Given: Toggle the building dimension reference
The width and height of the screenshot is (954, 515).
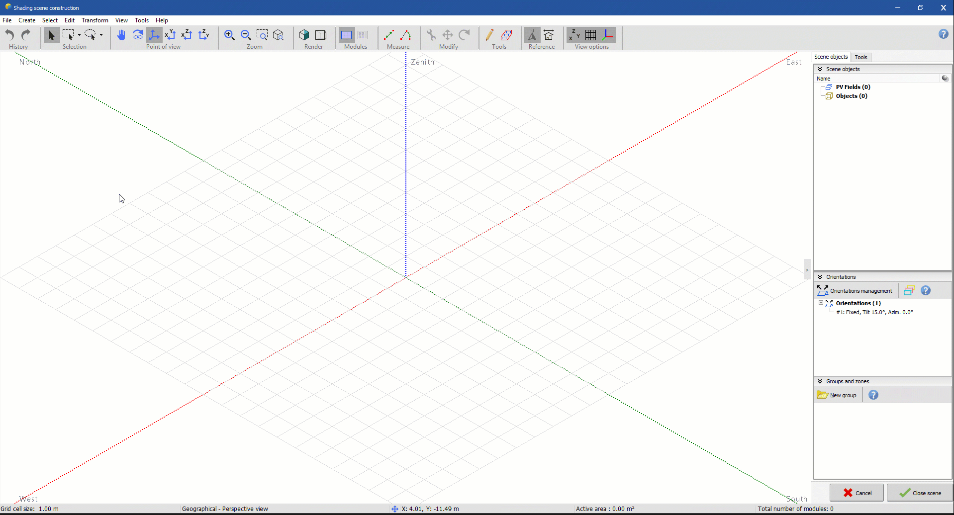Looking at the screenshot, I should point(549,35).
